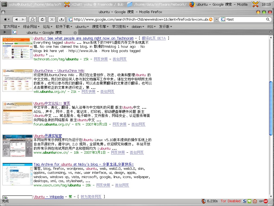This screenshot has height=206, width=274.
Task: Click the UbuntuChina Wiki page thumbnail
Action: pyautogui.click(x=17, y=80)
